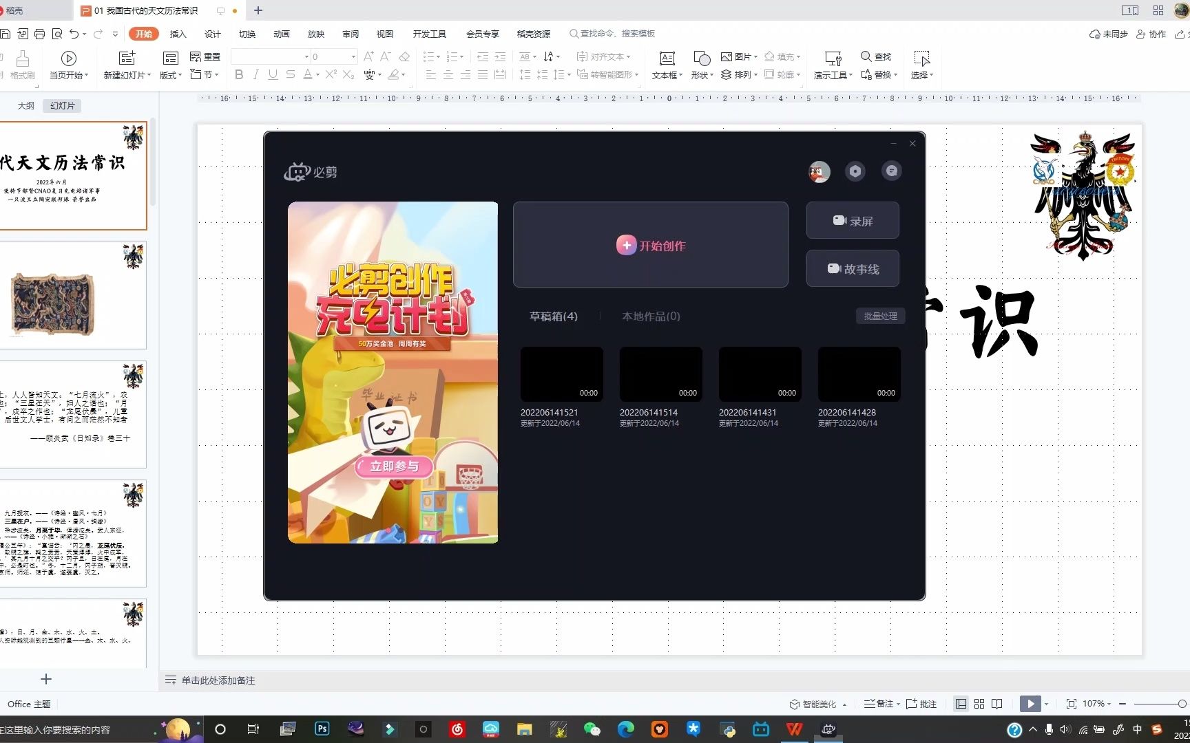Click the 当页开始 play icon
1190x743 pixels.
pyautogui.click(x=69, y=58)
